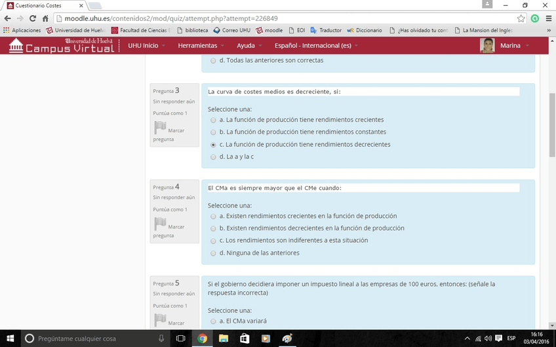This screenshot has width=556, height=347.
Task: Open the moodle bookmark
Action: [269, 31]
